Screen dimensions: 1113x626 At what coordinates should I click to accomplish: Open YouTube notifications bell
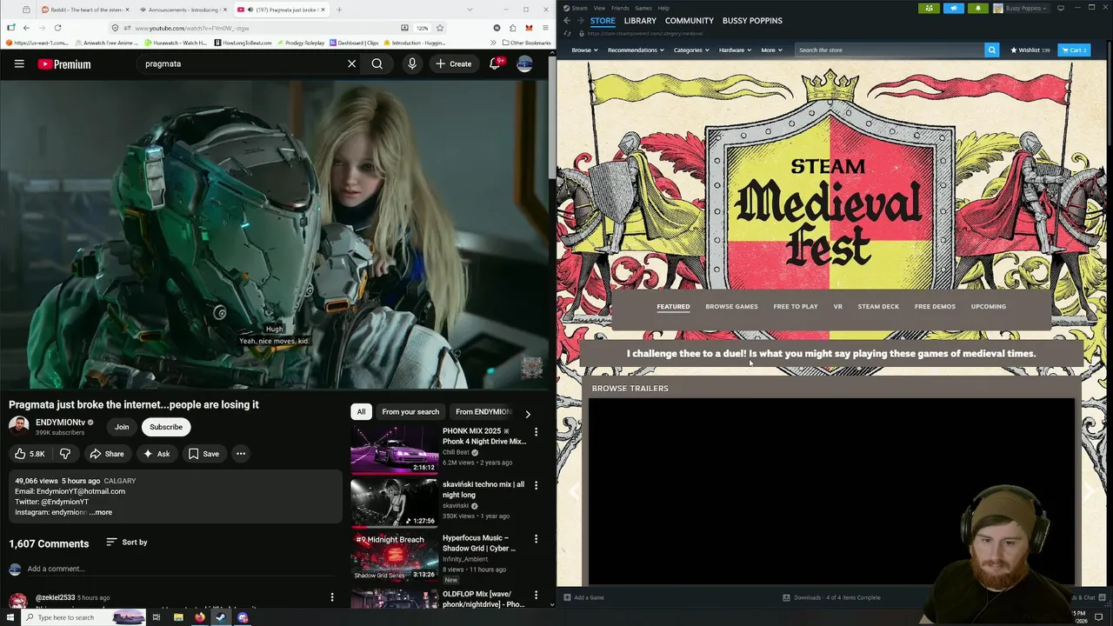[495, 63]
